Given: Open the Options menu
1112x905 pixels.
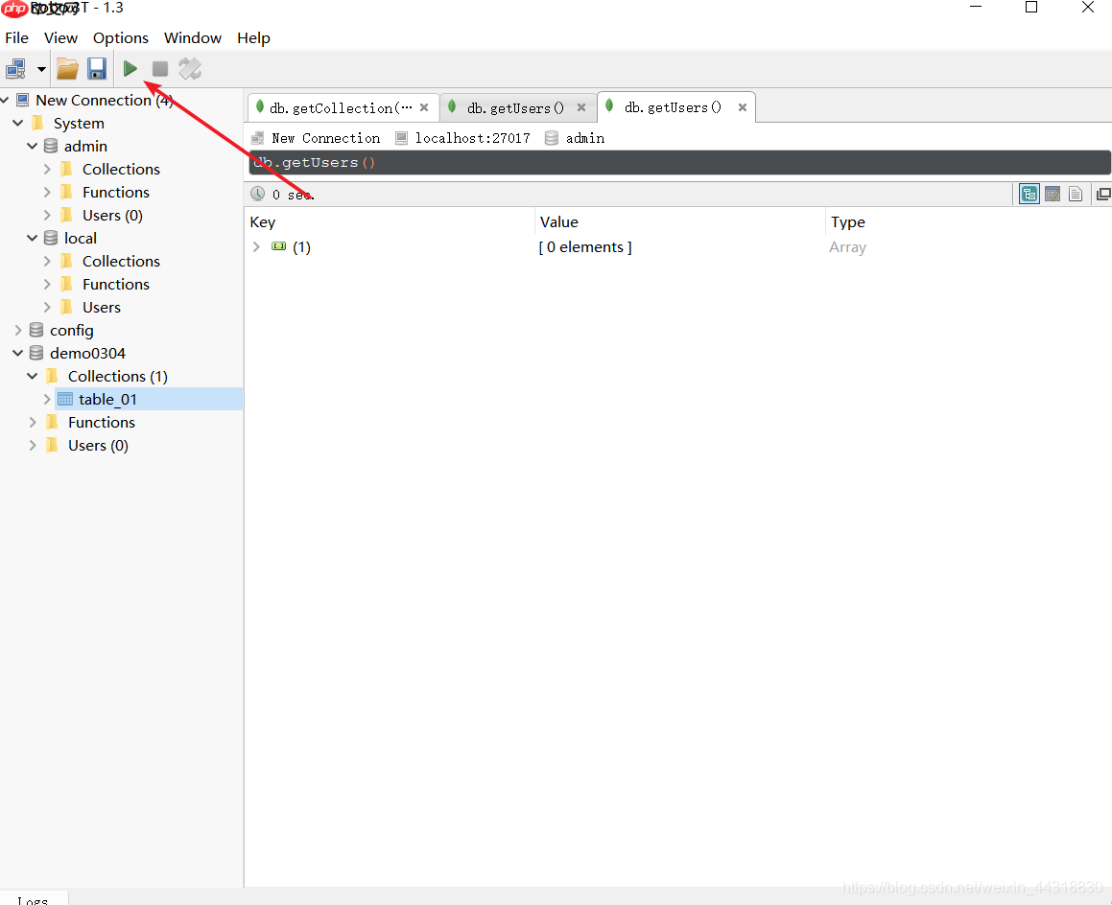Looking at the screenshot, I should coord(121,37).
